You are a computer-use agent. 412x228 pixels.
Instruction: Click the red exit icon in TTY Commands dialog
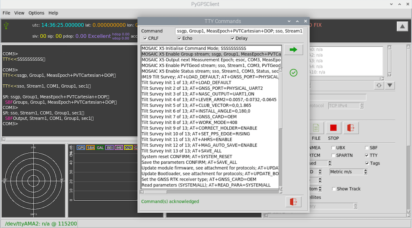pos(293,202)
